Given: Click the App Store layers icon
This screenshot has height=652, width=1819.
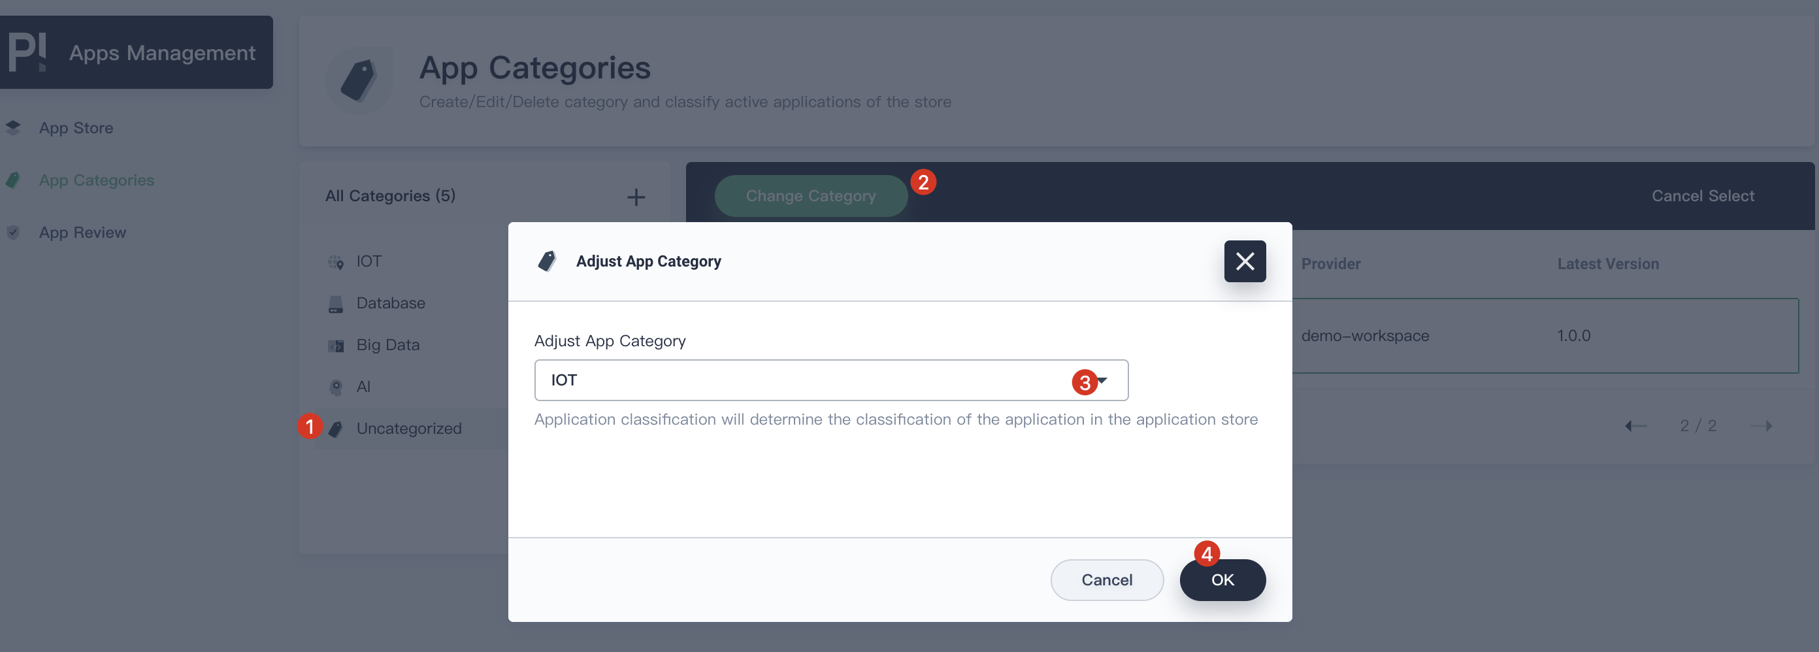Looking at the screenshot, I should pos(12,127).
